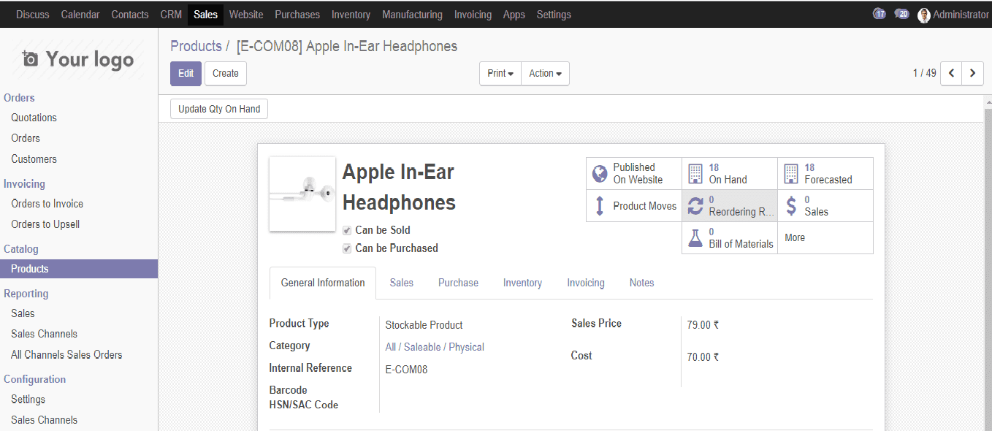Open the All / Saleable / Physical category link
This screenshot has height=431, width=992.
click(435, 347)
